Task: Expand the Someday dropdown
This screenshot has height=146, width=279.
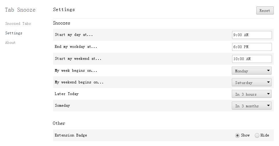Action: (x=252, y=106)
